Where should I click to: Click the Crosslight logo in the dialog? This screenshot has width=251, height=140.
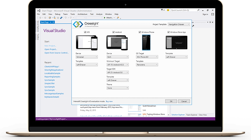78,24
